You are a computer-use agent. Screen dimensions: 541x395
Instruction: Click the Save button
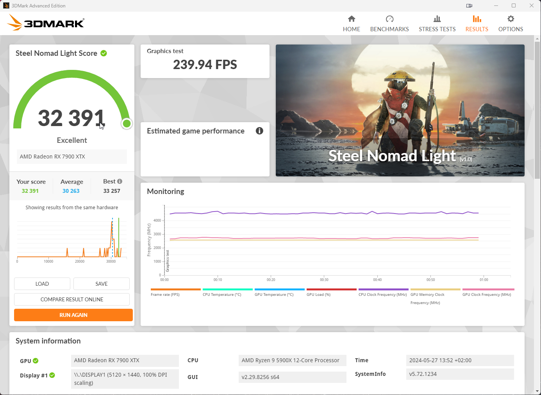click(x=102, y=284)
